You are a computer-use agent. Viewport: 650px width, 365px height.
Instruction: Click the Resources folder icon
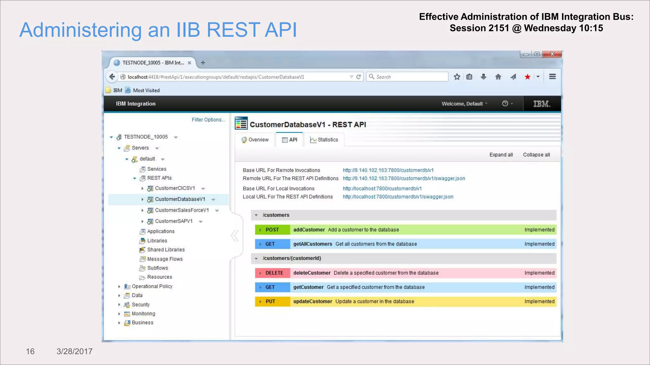point(143,277)
